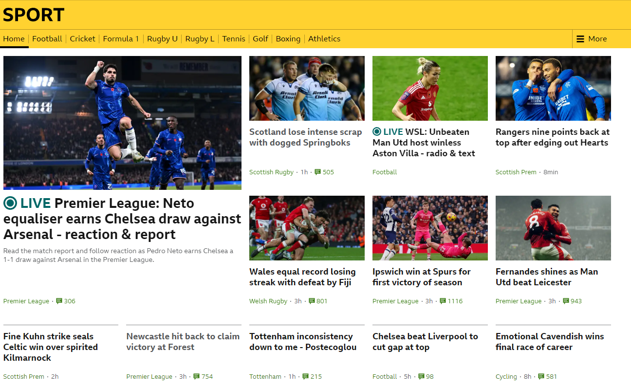Click Scottish Prem tag under Rangers story
The height and width of the screenshot is (388, 631).
(x=516, y=172)
